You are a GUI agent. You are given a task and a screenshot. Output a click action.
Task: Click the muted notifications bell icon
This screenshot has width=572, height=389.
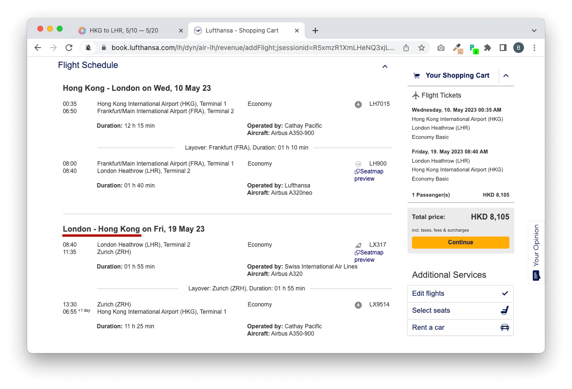click(88, 48)
